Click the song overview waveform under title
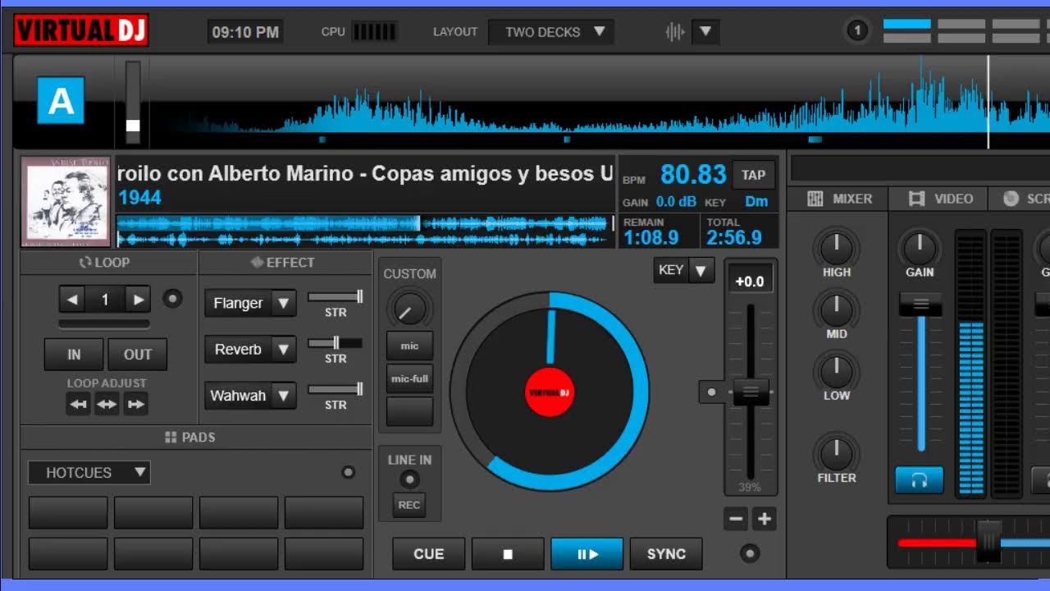Image resolution: width=1050 pixels, height=591 pixels. 365,231
